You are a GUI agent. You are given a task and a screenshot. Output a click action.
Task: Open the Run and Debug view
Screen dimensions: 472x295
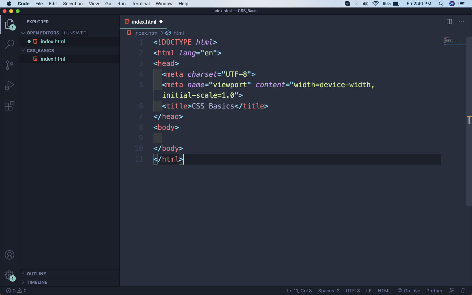[10, 86]
